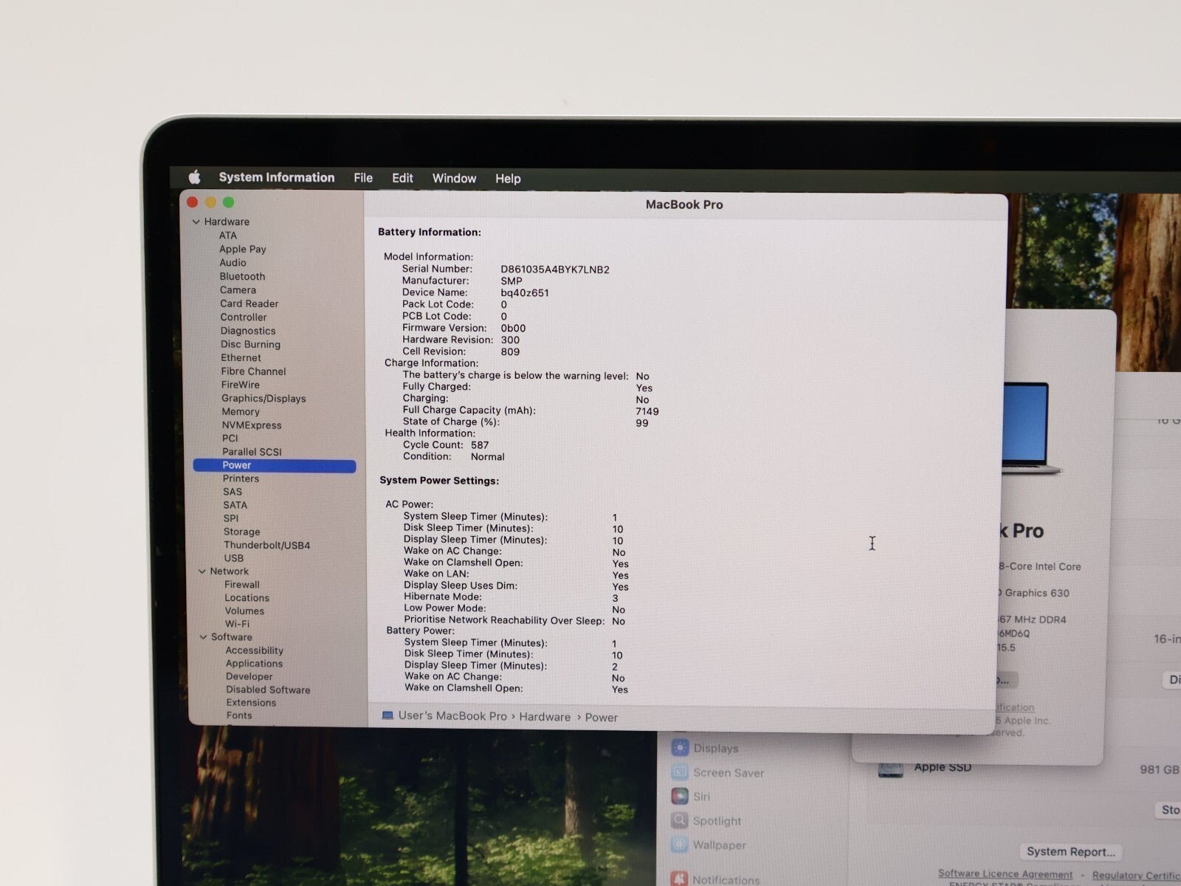Open Notifications in System Settings sidebar
The width and height of the screenshot is (1181, 886).
pyautogui.click(x=715, y=879)
